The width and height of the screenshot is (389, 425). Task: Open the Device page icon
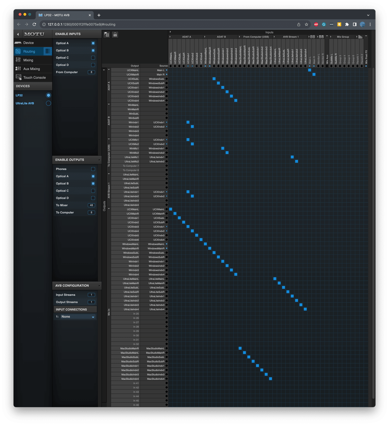click(x=18, y=43)
